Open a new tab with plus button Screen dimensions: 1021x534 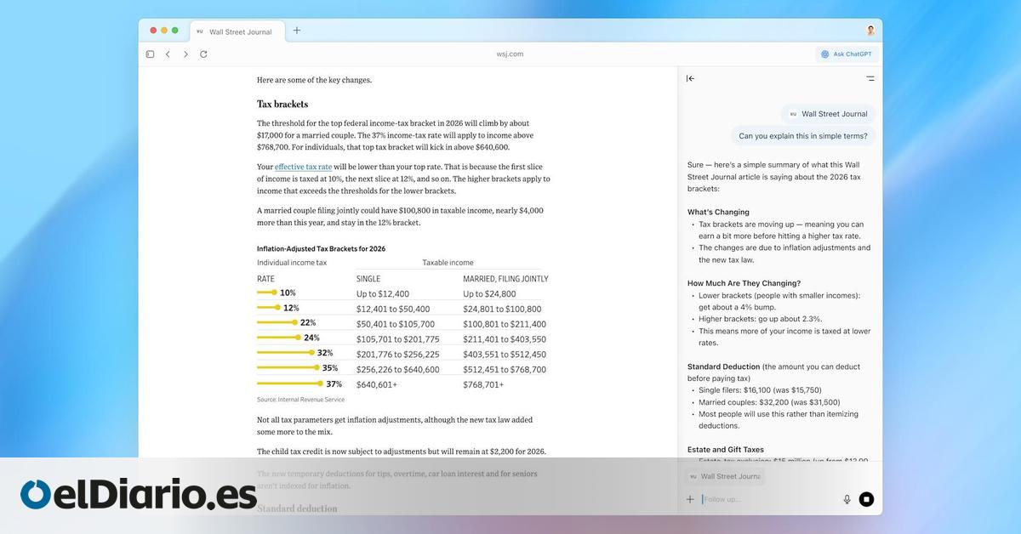click(x=297, y=31)
